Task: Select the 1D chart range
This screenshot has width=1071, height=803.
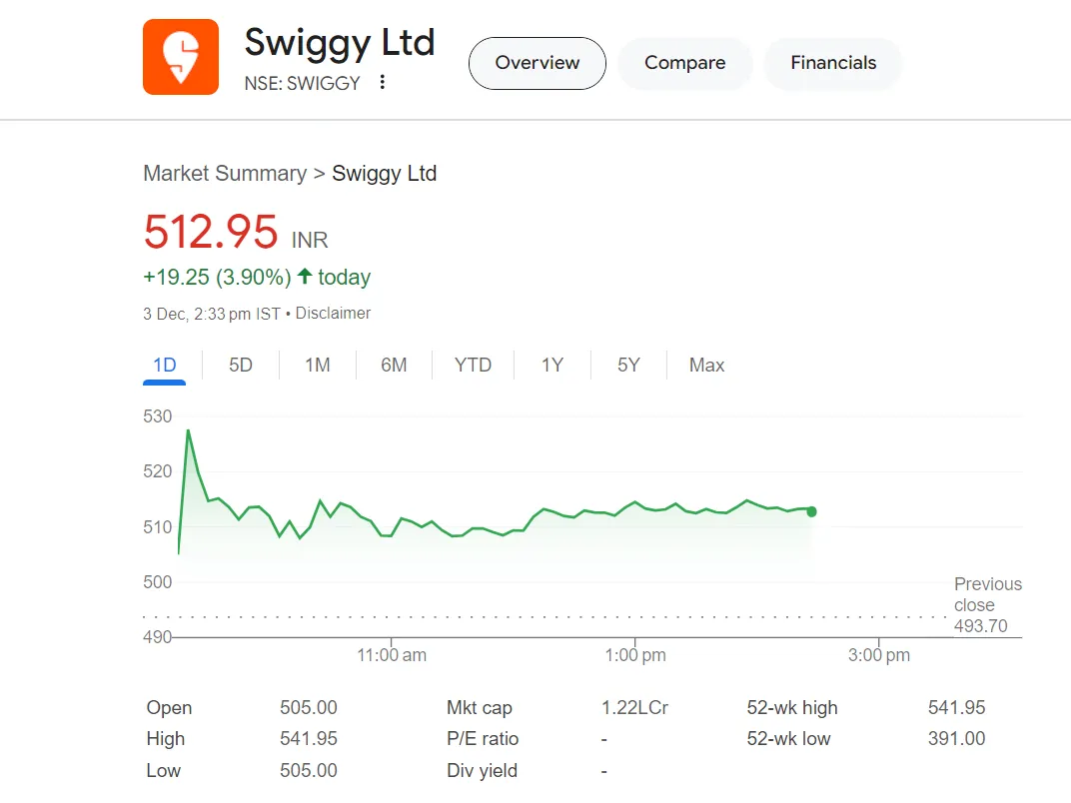Action: (x=165, y=366)
